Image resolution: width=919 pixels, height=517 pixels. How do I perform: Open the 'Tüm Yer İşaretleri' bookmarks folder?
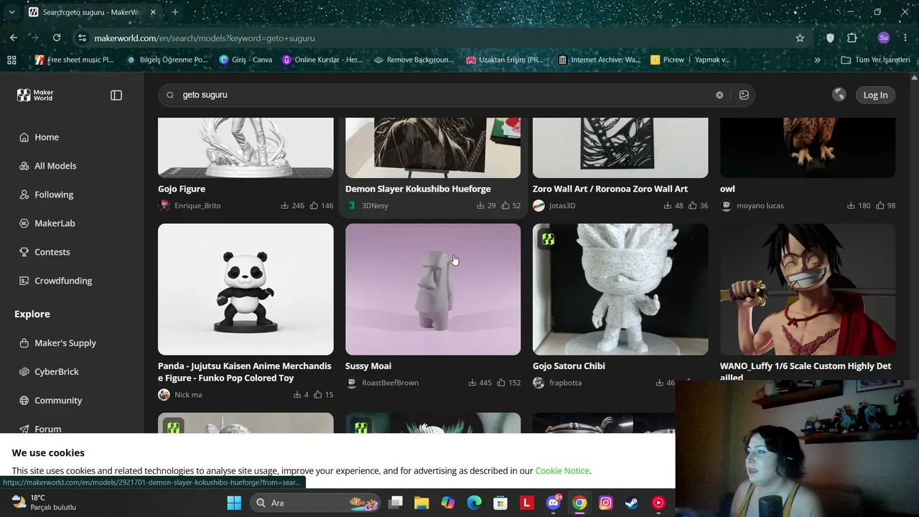point(876,60)
